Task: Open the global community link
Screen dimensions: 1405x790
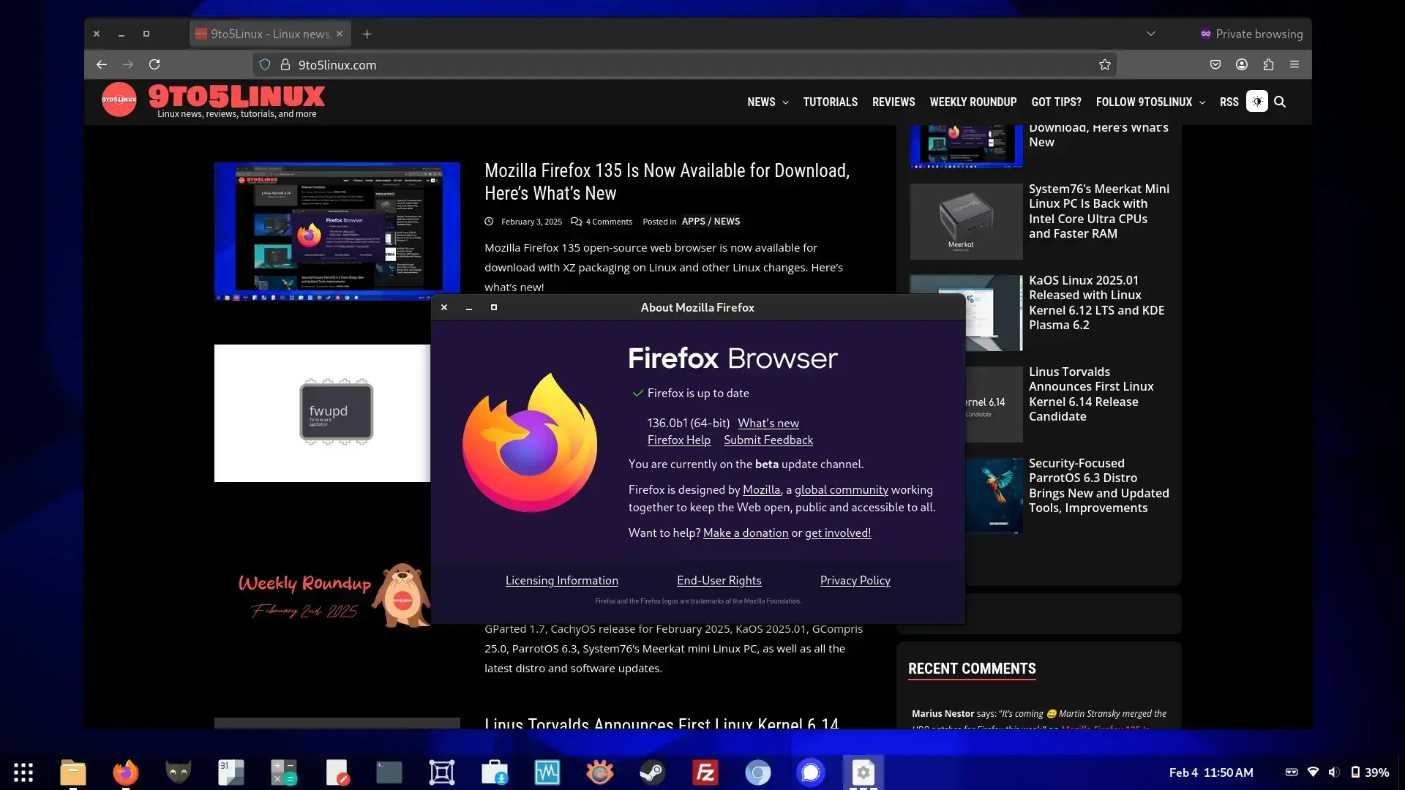Action: pos(842,489)
